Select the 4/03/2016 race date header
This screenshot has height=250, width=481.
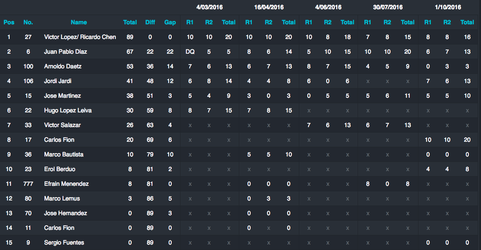pos(209,7)
